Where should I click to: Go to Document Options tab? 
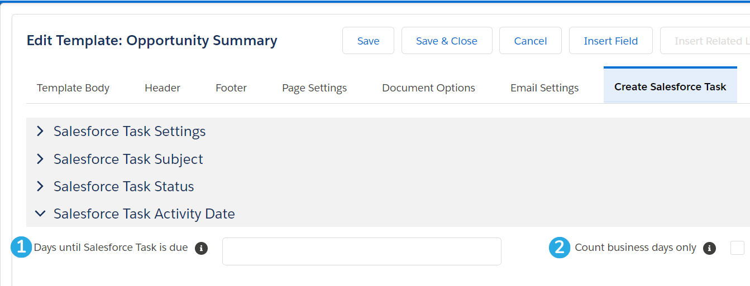(x=428, y=88)
